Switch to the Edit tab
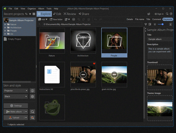176x133 pixels. coord(57,14)
